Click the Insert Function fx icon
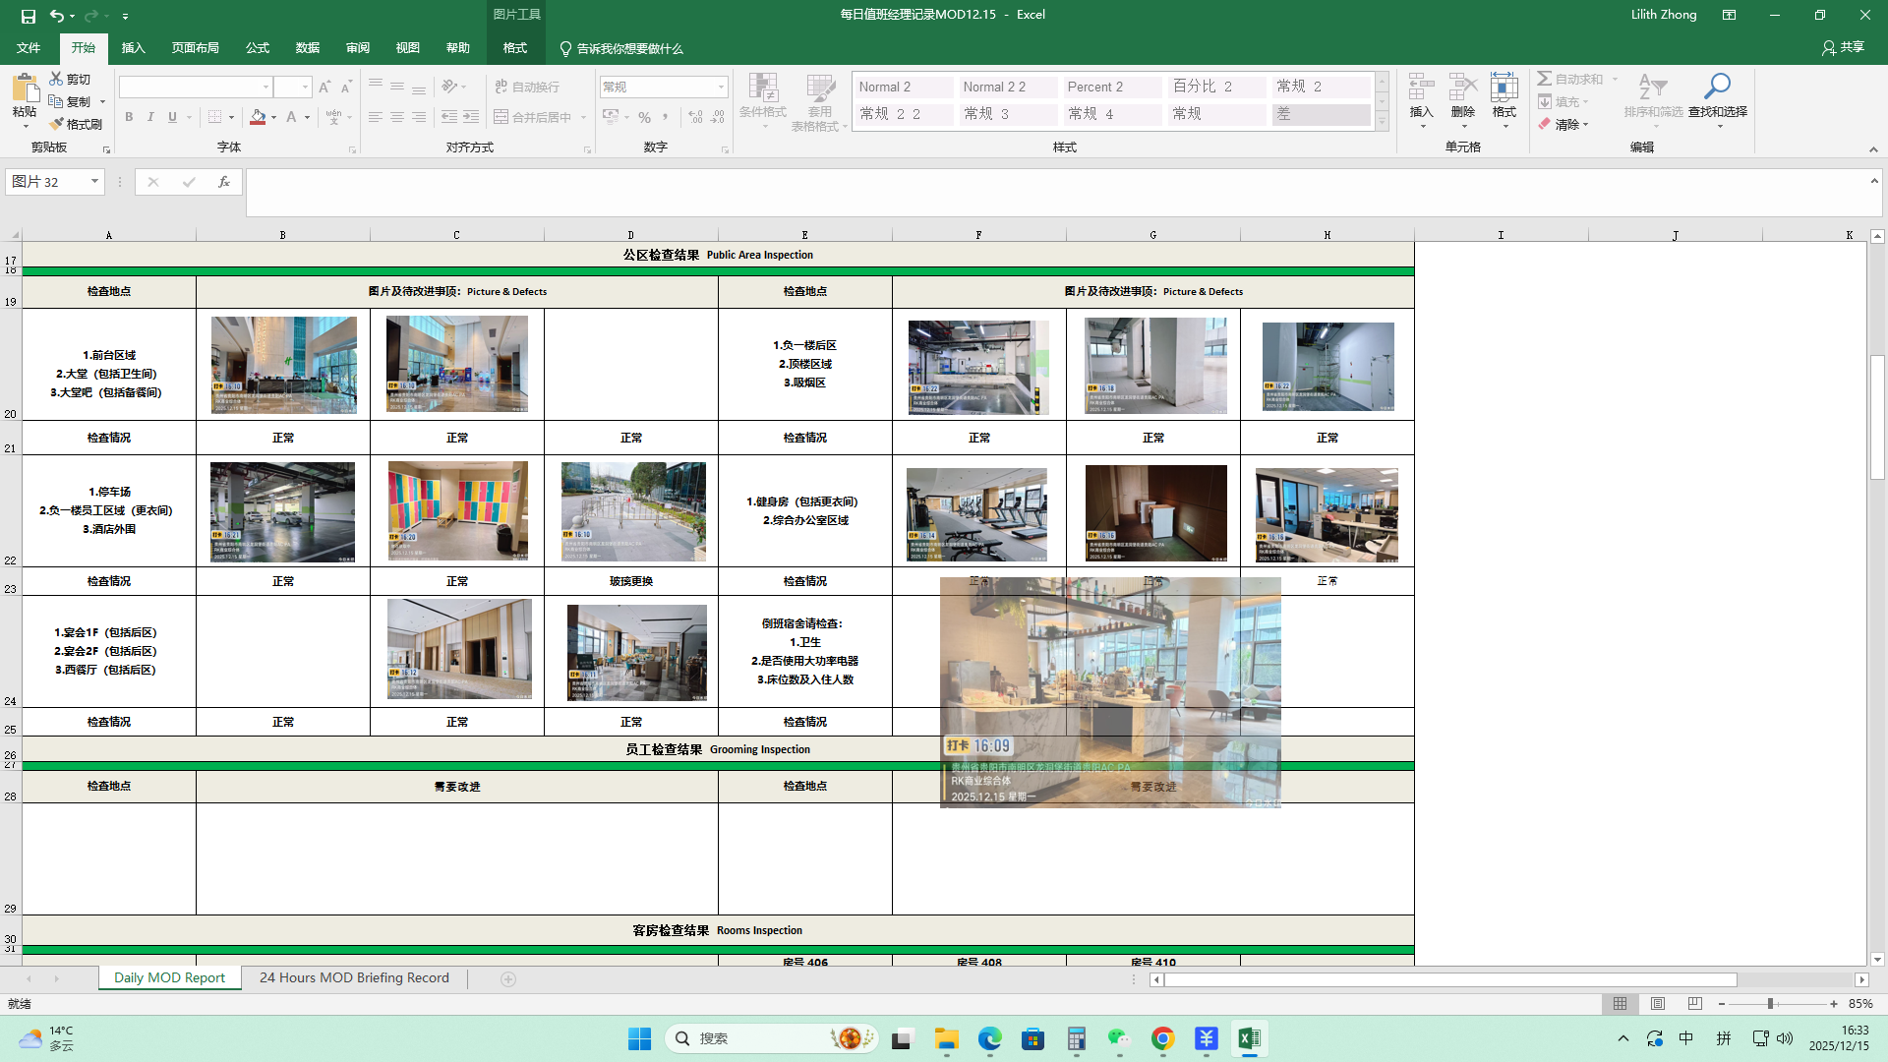 [x=224, y=182]
